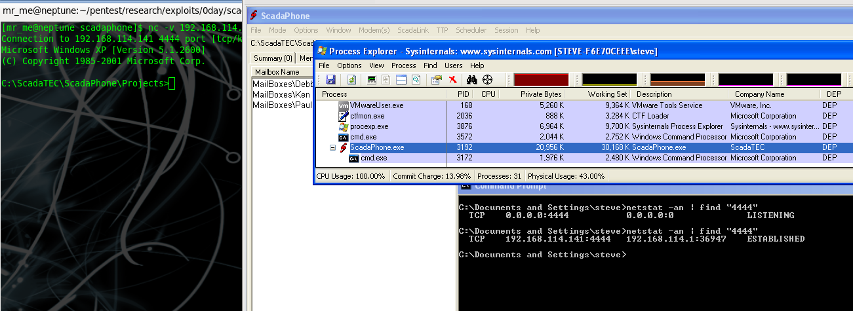Click the ScadaPhone.exe red icon in process list
This screenshot has width=853, height=311.
click(344, 147)
